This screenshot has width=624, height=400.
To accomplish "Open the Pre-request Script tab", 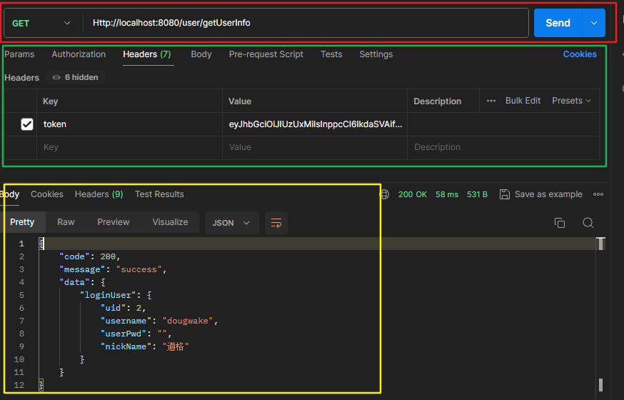I will coord(266,54).
